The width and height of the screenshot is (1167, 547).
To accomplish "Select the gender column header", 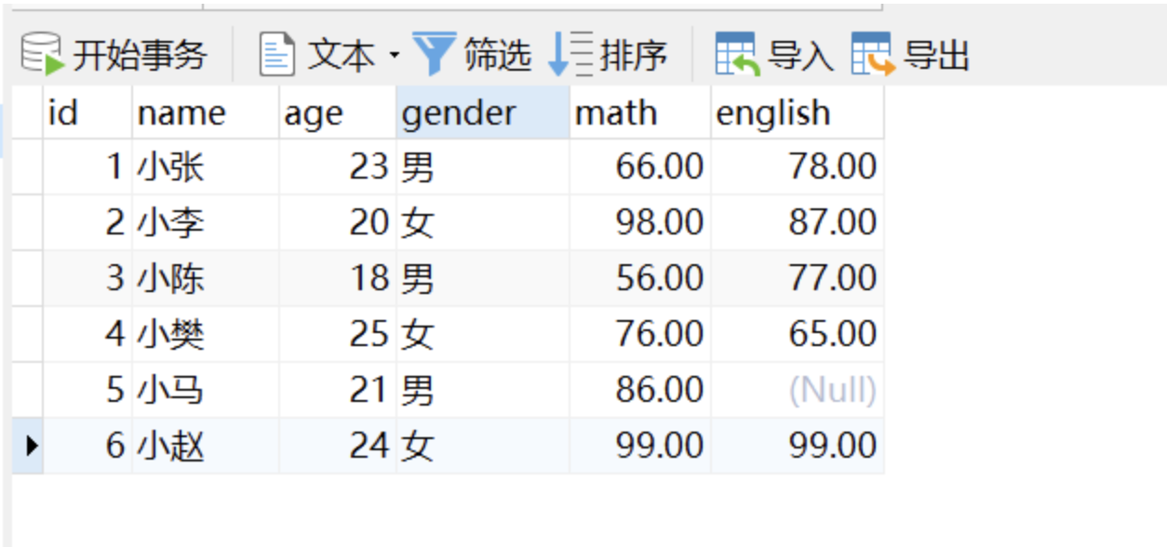I will 482,113.
